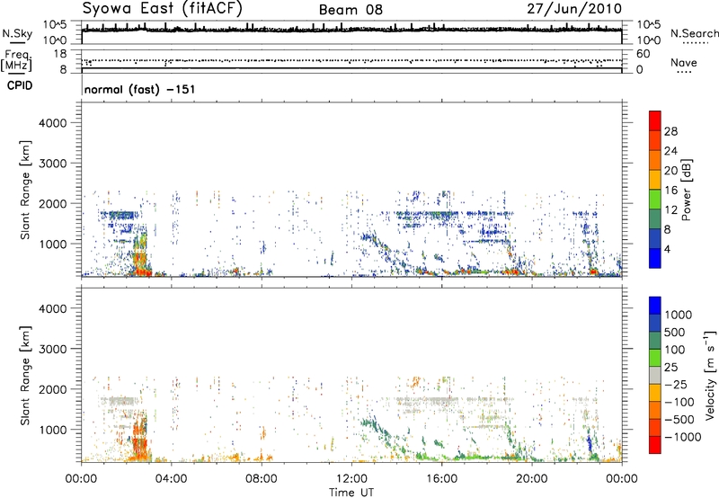Click the 500 value on Velocity colorbar
The height and width of the screenshot is (498, 719).
click(x=674, y=332)
